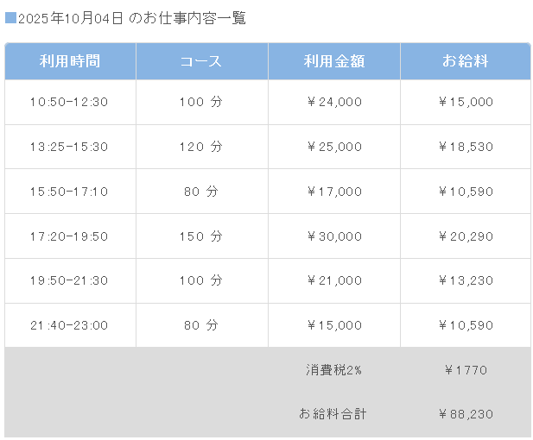Select the ￥88,230 total salary value
This screenshot has height=440, width=533.
466,414
